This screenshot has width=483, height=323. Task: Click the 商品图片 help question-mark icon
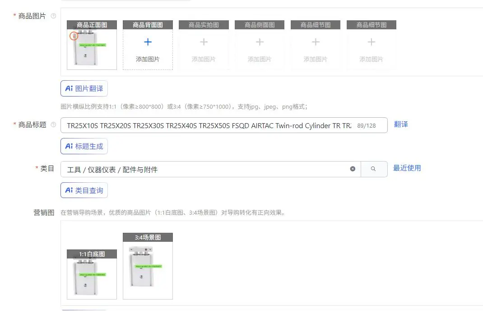pyautogui.click(x=53, y=16)
